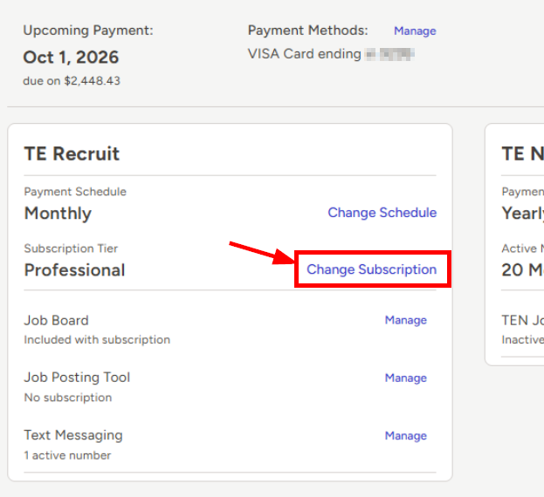This screenshot has height=497, width=544.
Task: Open Manage link beside Payment Methods
Action: [415, 31]
